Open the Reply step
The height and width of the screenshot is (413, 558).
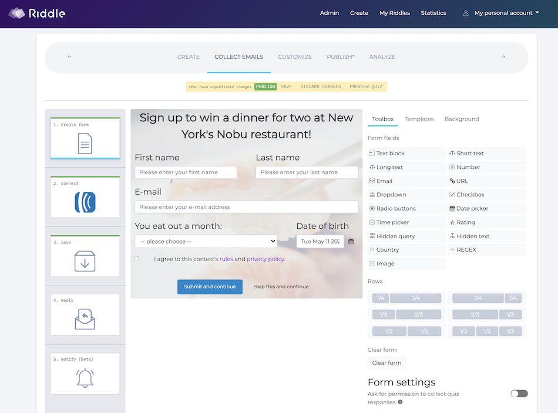[x=85, y=314]
